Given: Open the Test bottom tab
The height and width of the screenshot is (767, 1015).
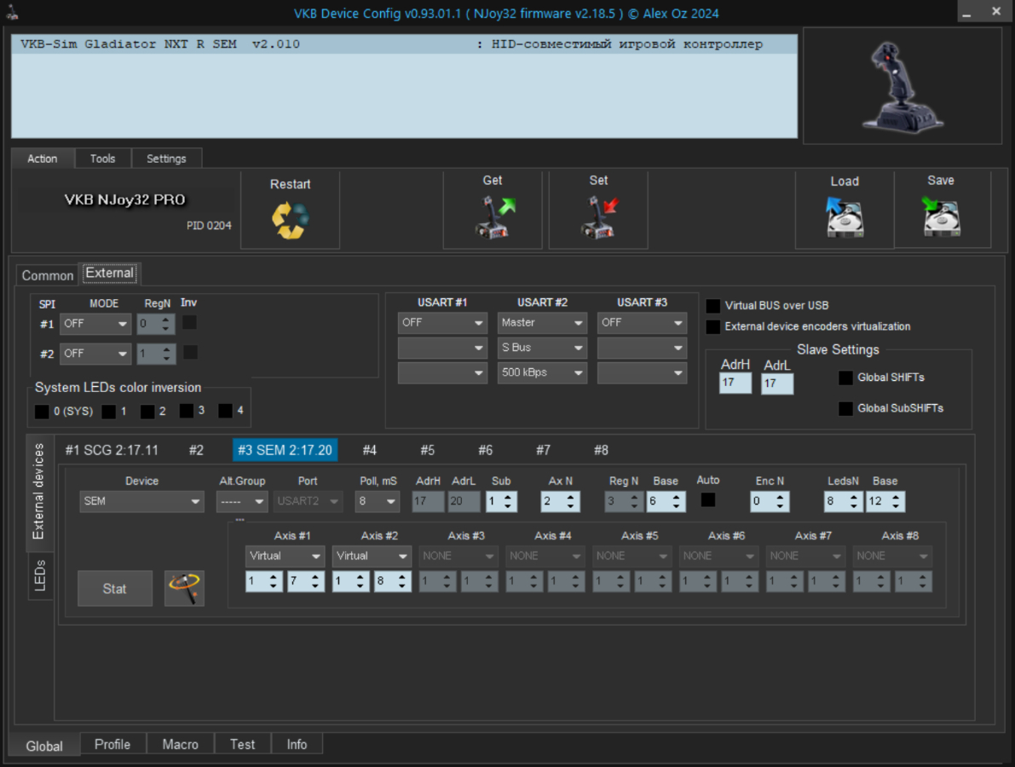Looking at the screenshot, I should (x=243, y=744).
